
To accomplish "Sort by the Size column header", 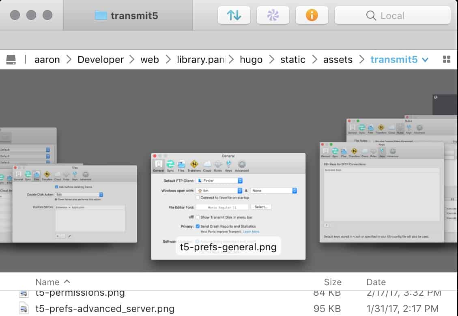I will coord(333,282).
